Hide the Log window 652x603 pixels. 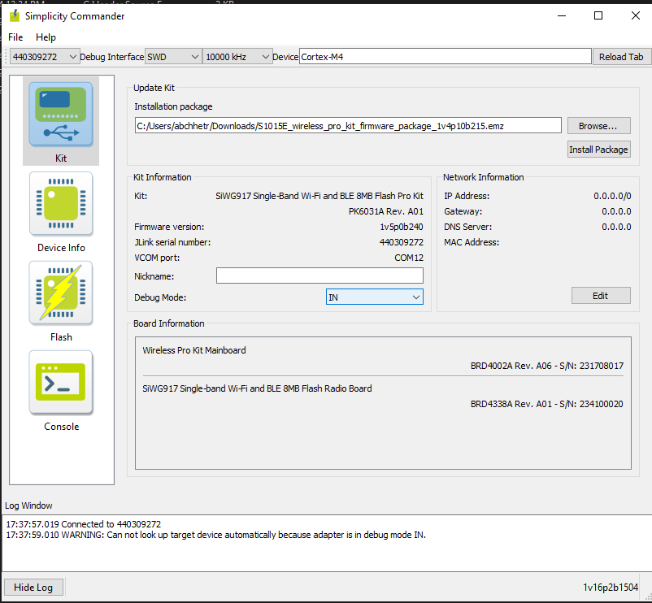(x=33, y=587)
